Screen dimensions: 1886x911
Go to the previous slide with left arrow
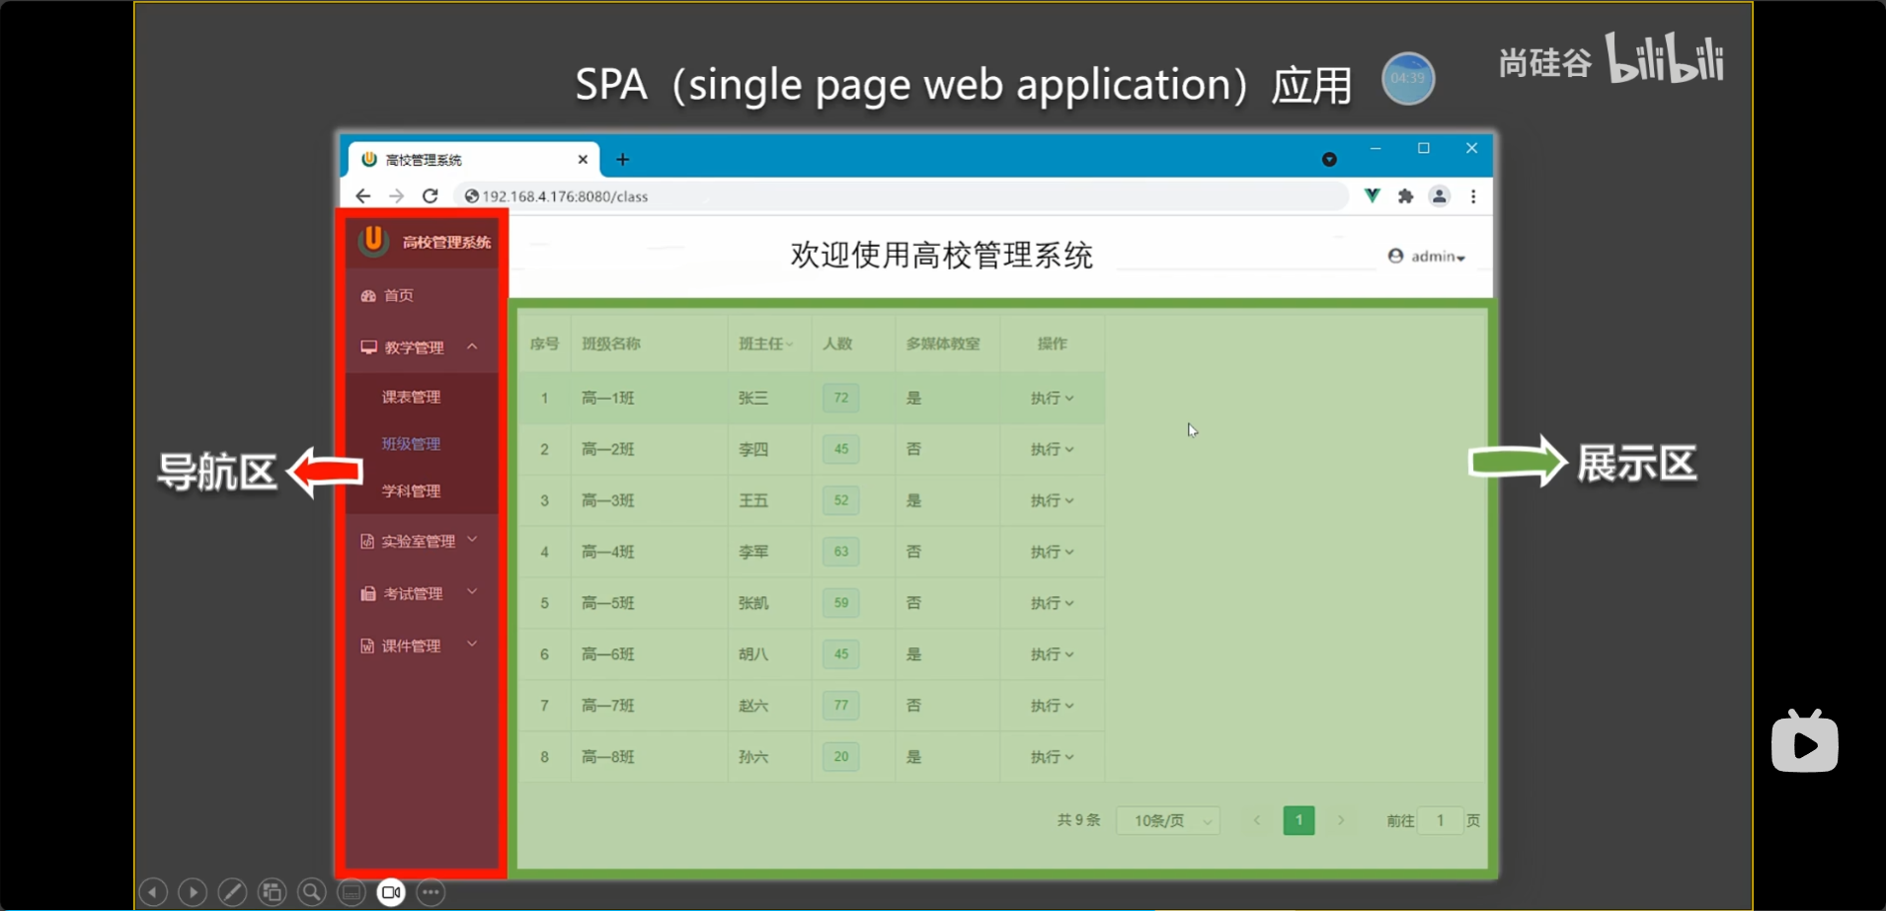pyautogui.click(x=153, y=892)
